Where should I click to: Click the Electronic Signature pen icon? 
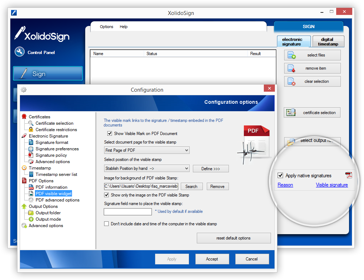tap(24, 136)
